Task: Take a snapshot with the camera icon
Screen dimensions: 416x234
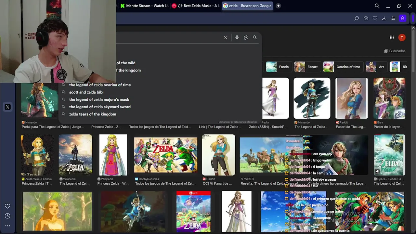Action: pos(366,19)
